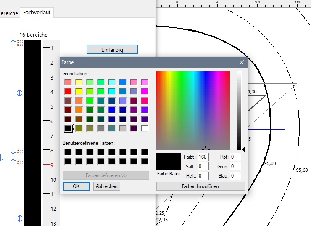311x226 pixels.
Task: Click inside the rainbow color spectrum field
Action: coord(192,109)
